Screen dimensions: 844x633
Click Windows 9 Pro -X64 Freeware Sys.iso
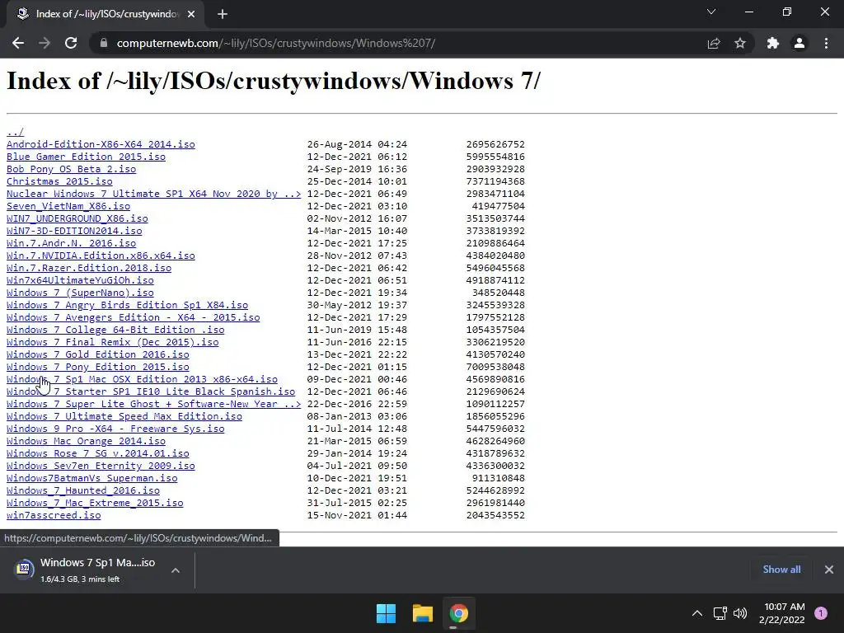pos(115,429)
